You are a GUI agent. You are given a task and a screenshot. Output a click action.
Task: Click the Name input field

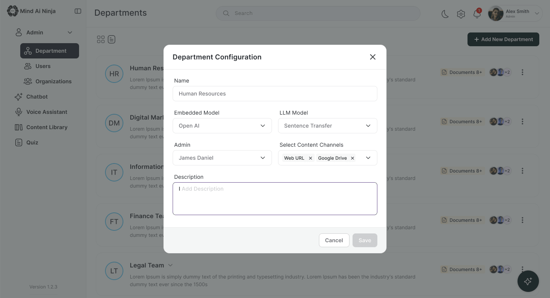[x=275, y=94]
